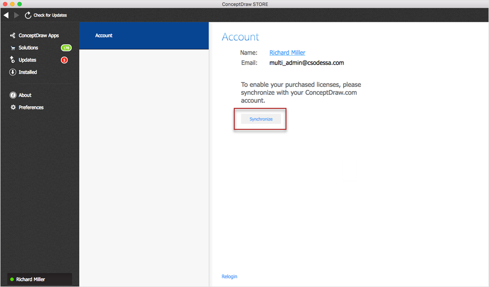The height and width of the screenshot is (287, 489).
Task: Open the Solutions section
Action: (28, 48)
